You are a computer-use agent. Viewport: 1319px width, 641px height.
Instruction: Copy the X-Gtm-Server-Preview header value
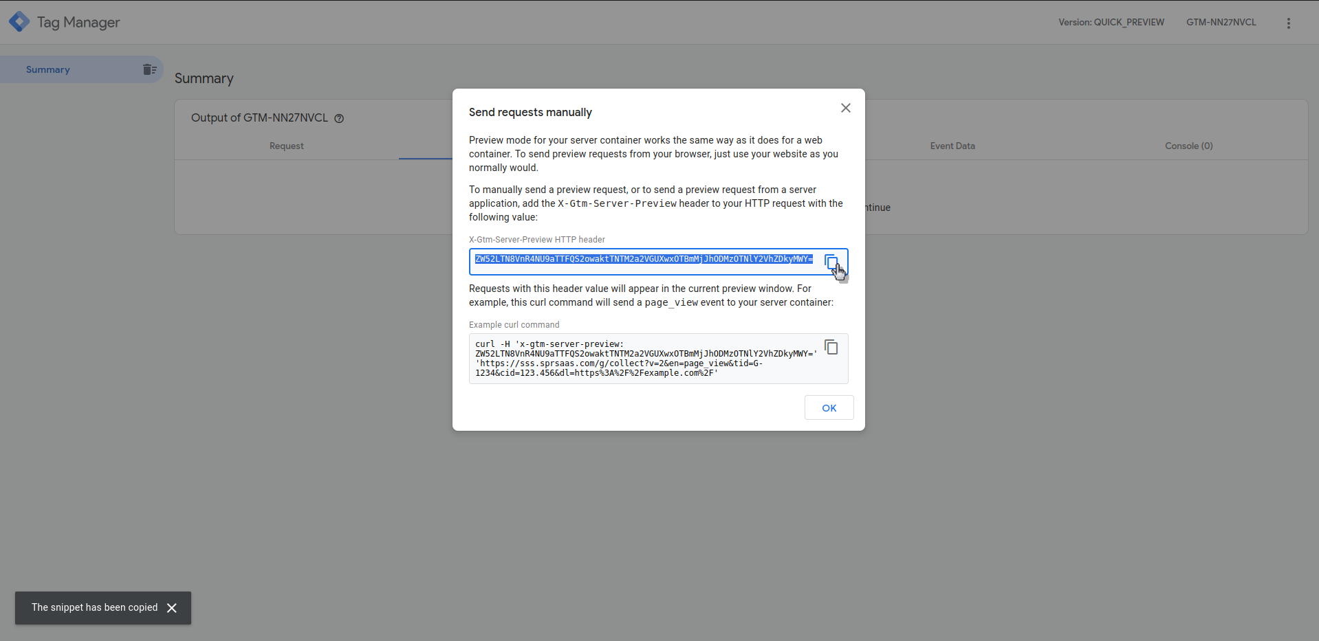[x=831, y=262]
